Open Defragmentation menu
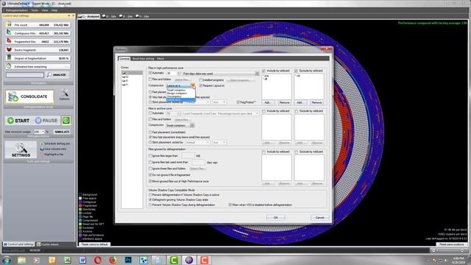The image size is (471, 265). [x=17, y=10]
